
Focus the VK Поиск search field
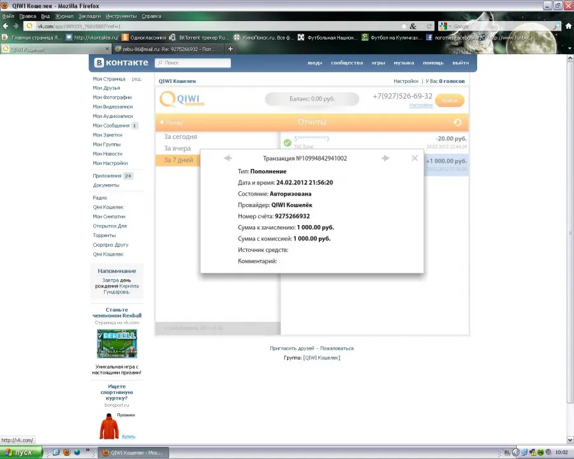click(x=193, y=63)
